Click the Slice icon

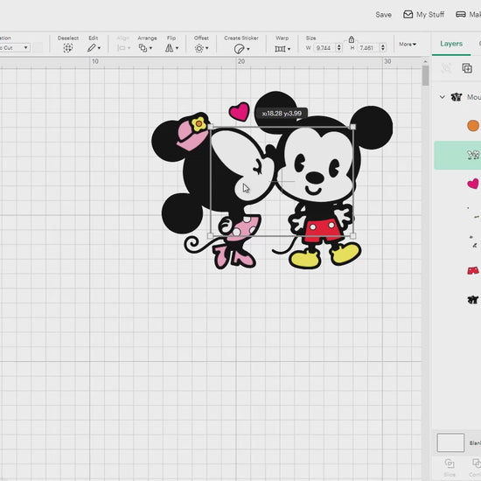(450, 464)
